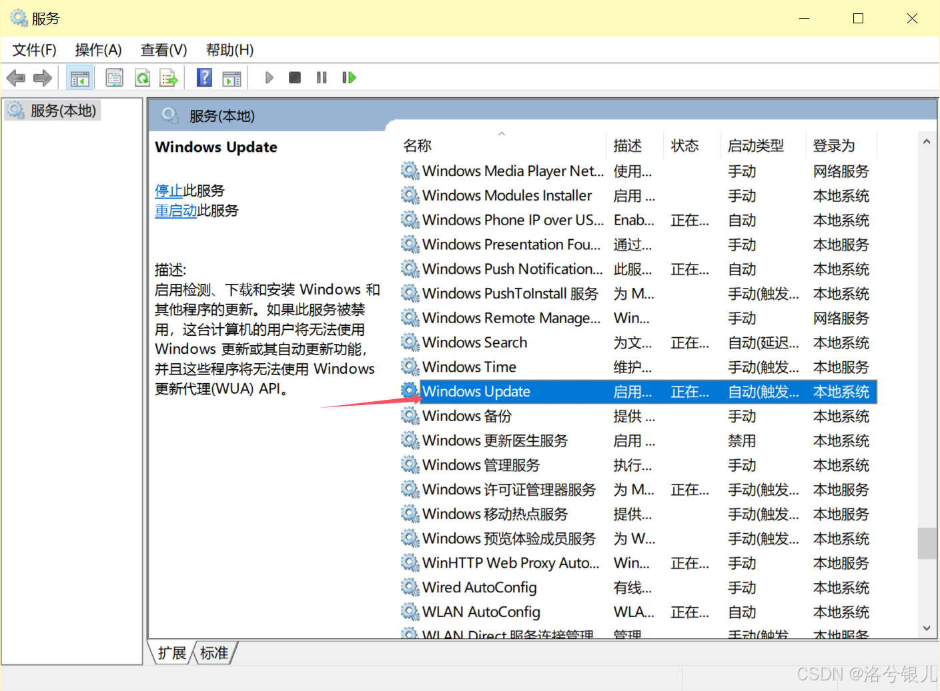Click the Start Service play icon
Viewport: 940px width, 691px height.
[269, 78]
